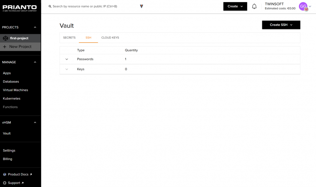Expand the Passwords row

pyautogui.click(x=67, y=59)
